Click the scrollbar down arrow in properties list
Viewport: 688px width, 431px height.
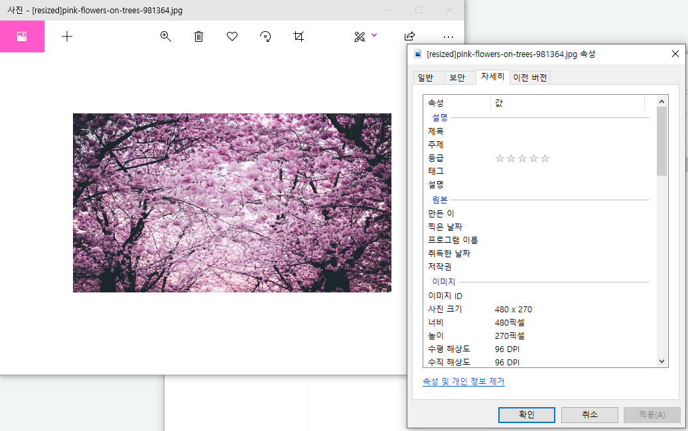[662, 362]
